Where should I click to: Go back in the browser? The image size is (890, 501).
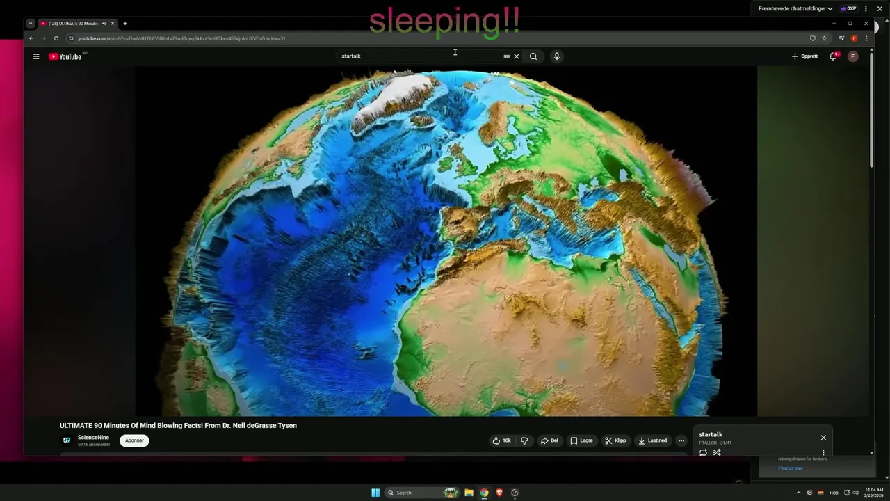[31, 38]
